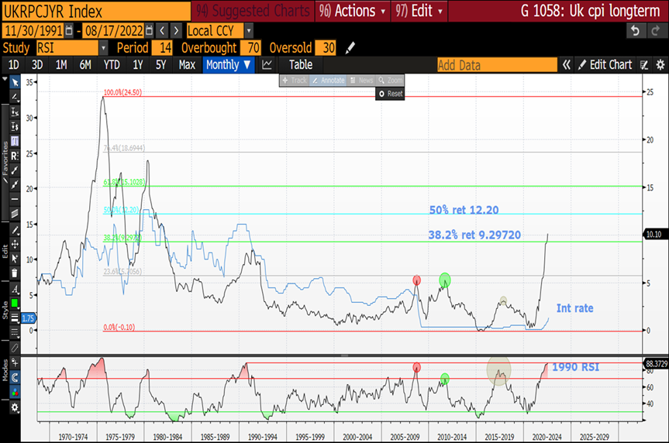Click the Edit section pencil tool

tap(15, 230)
